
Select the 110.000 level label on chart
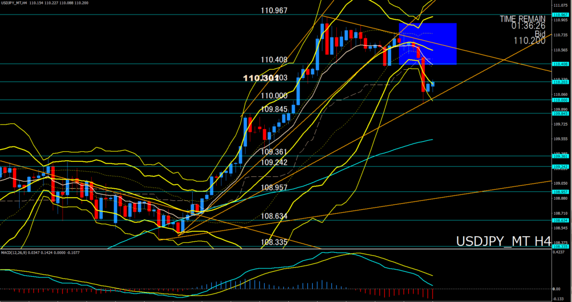pos(274,95)
